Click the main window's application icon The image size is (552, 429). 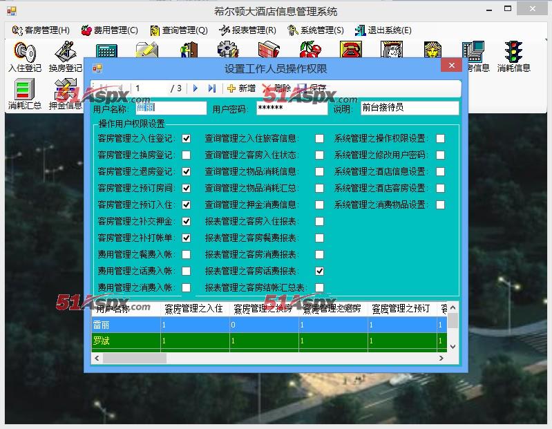click(x=12, y=11)
